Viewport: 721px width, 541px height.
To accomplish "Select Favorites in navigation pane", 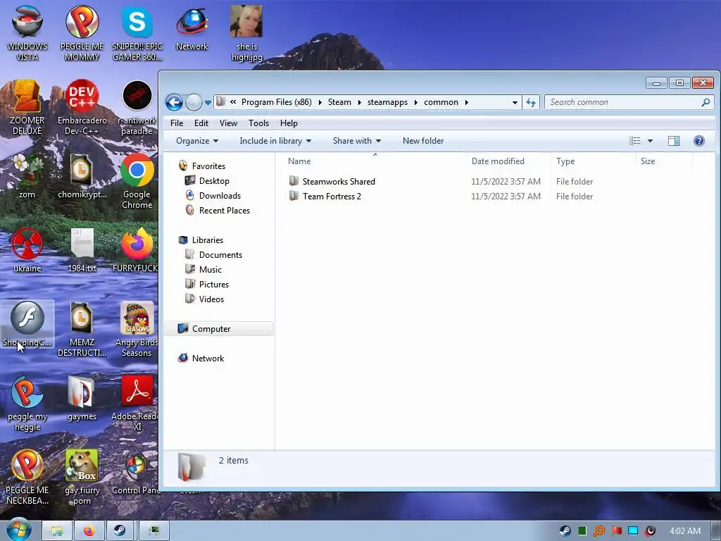I will [x=208, y=166].
